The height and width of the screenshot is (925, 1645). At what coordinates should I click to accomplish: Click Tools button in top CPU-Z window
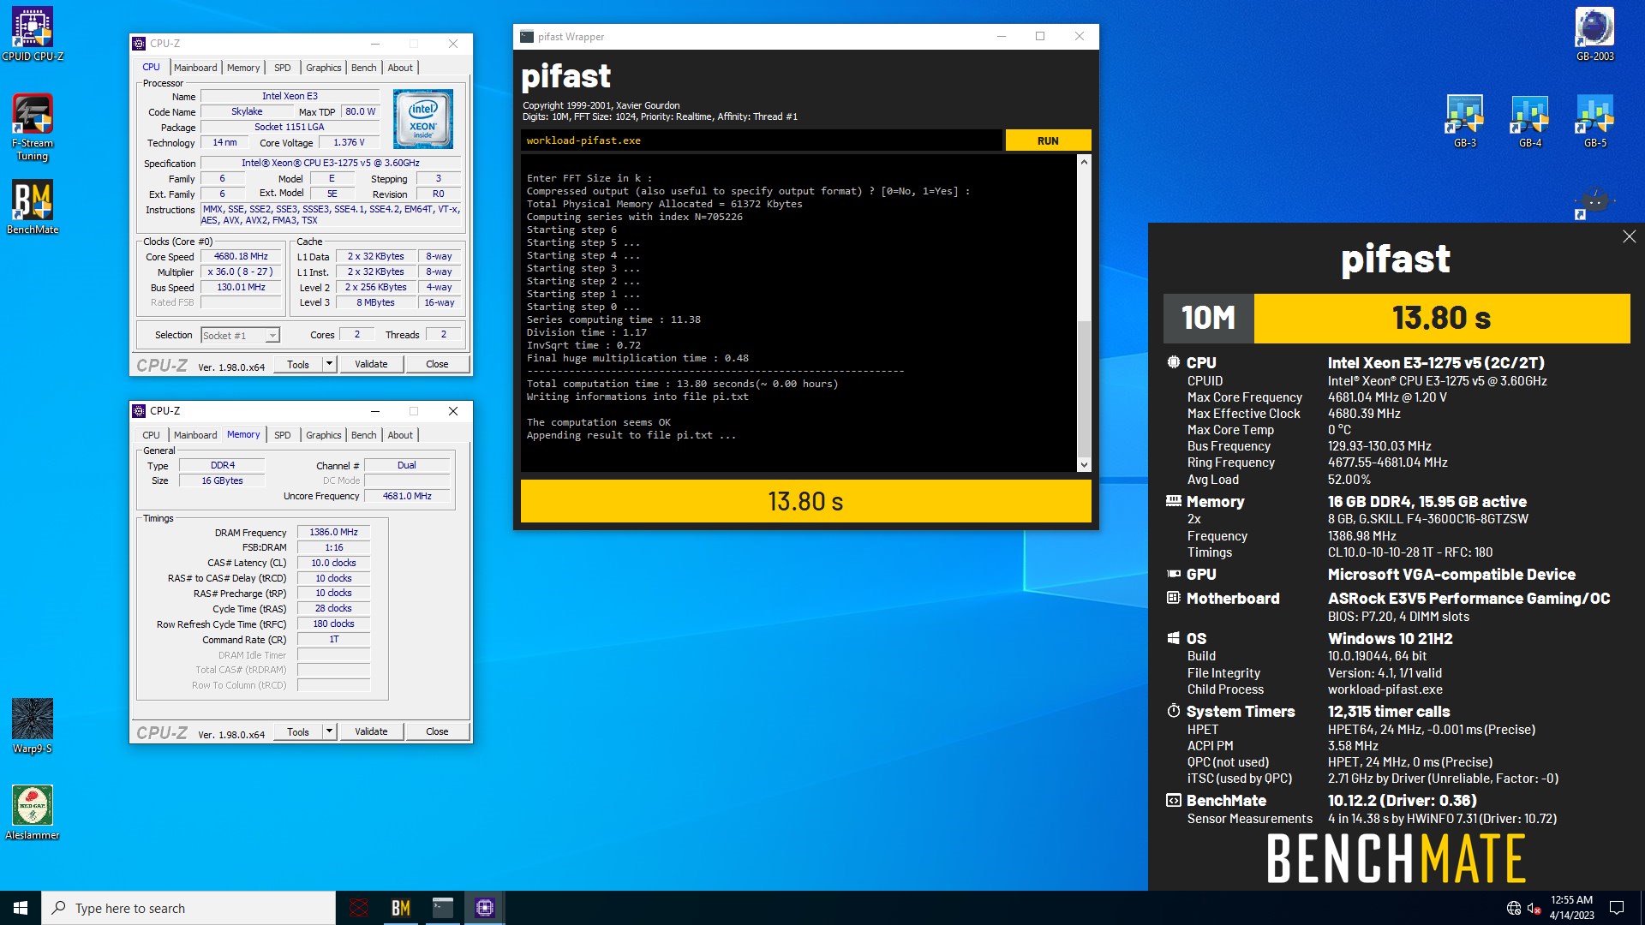298,364
